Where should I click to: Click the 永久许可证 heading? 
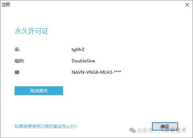point(32,31)
